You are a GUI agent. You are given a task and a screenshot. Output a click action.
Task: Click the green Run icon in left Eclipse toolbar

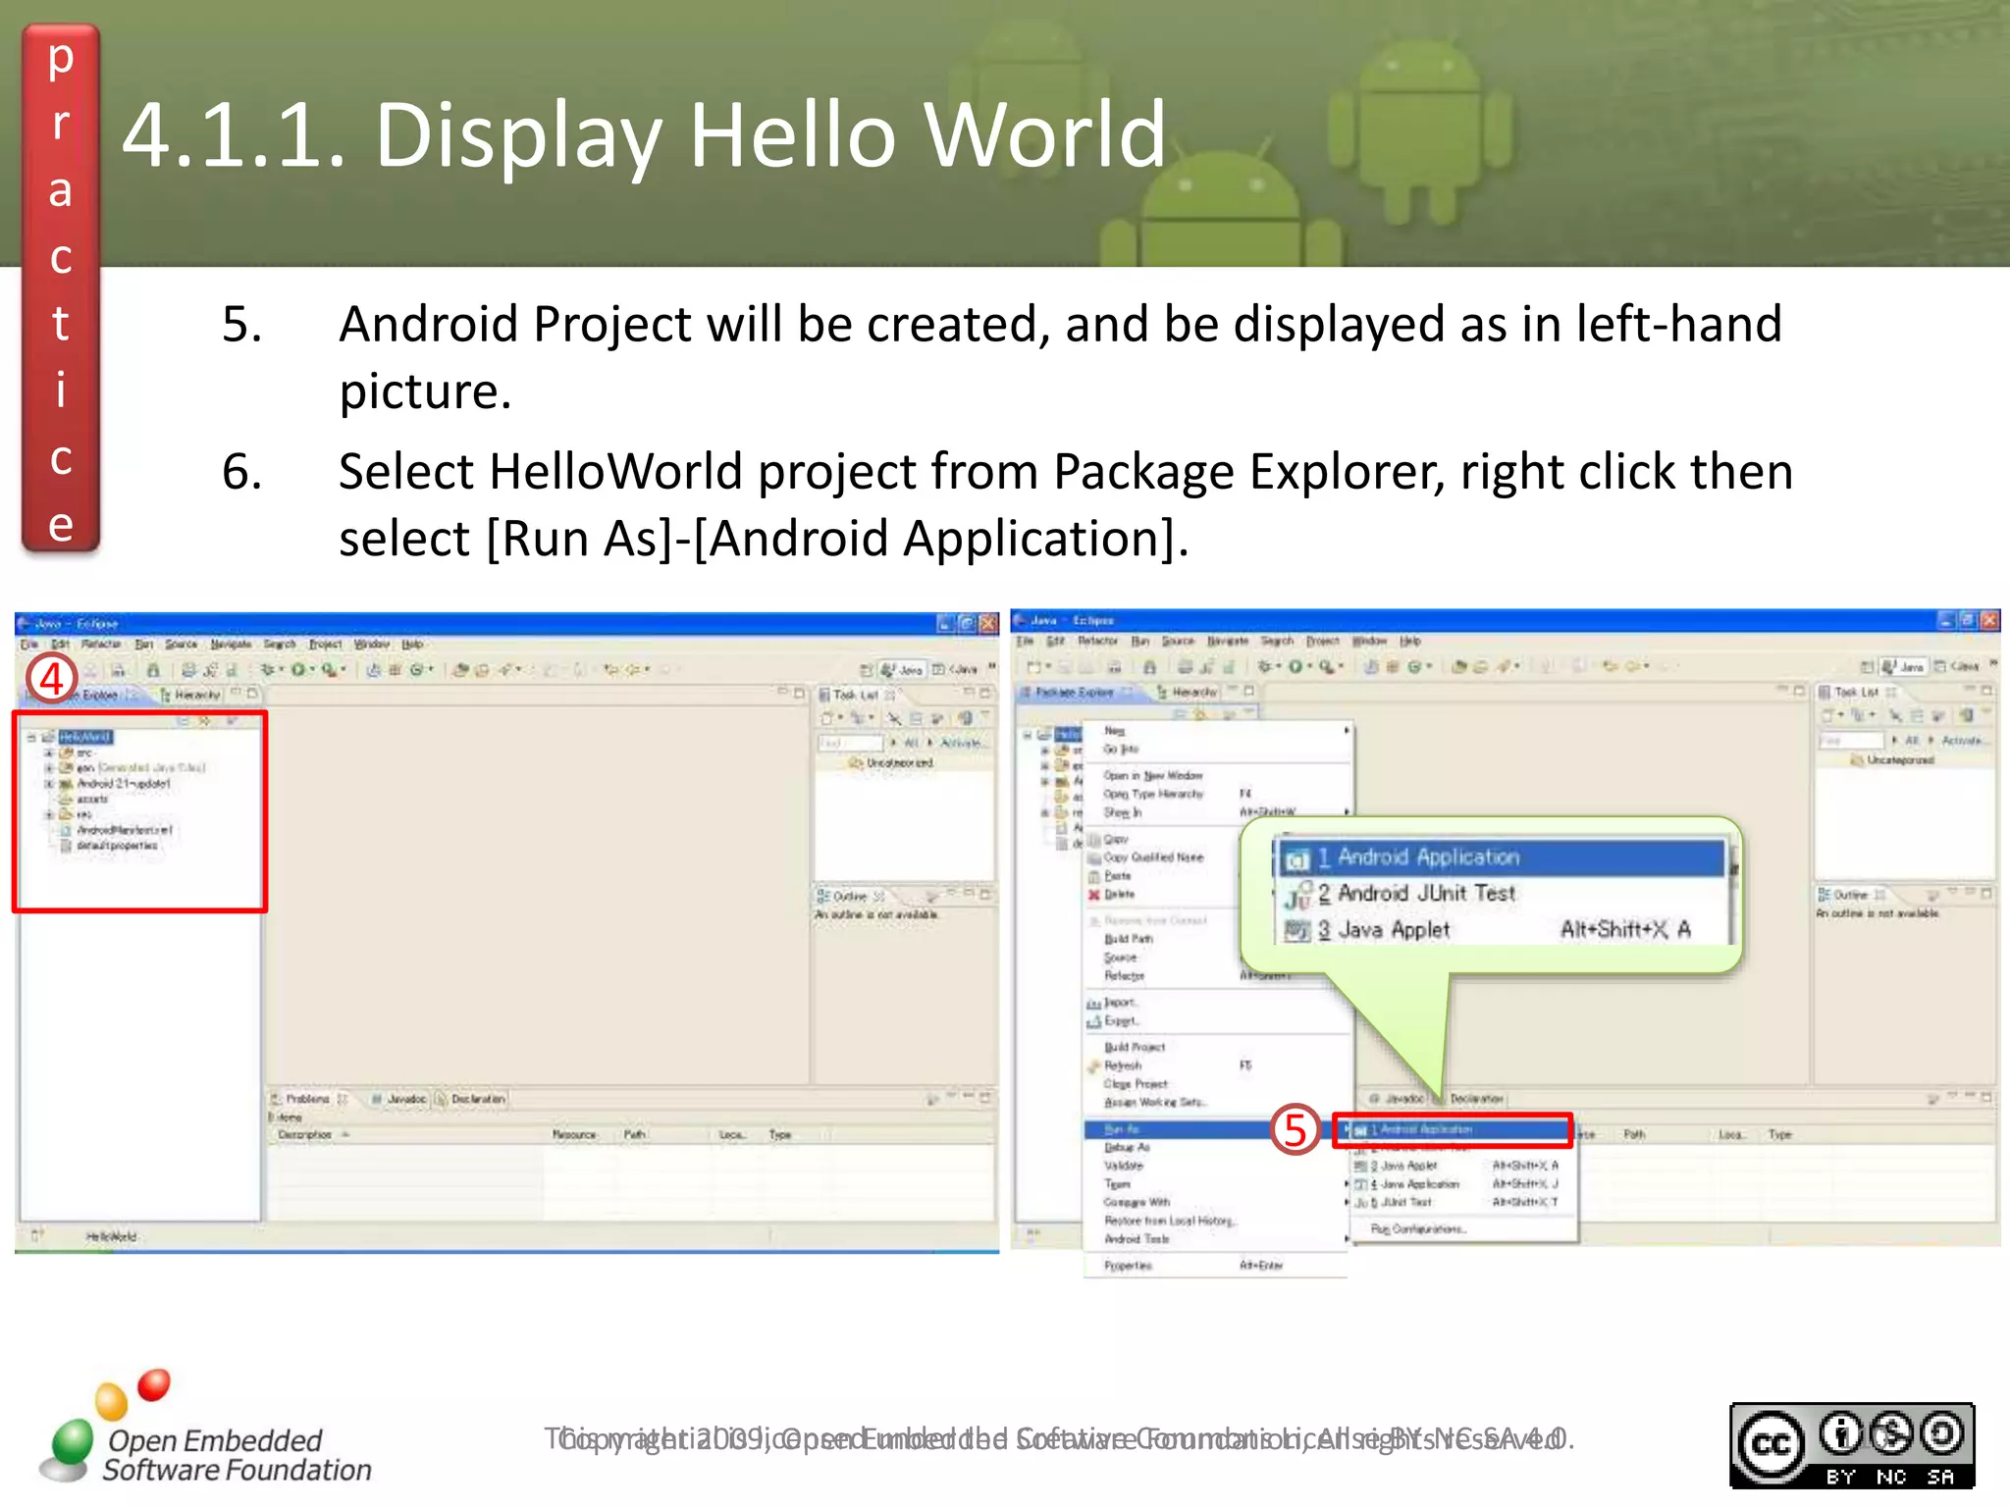(x=297, y=669)
